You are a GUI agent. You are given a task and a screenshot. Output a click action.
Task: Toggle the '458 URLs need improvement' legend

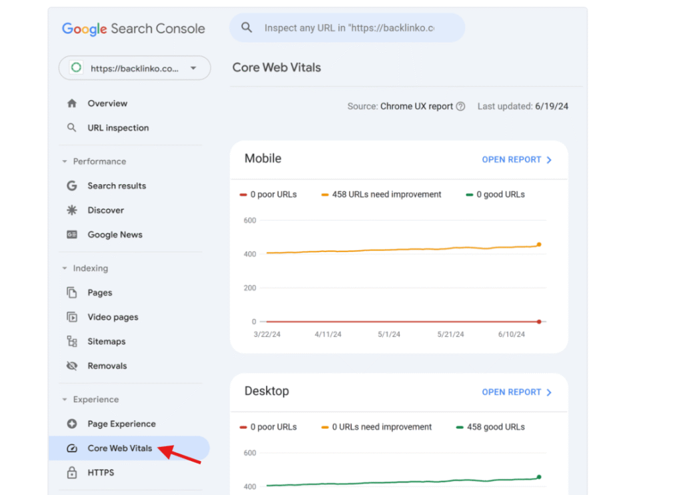381,194
